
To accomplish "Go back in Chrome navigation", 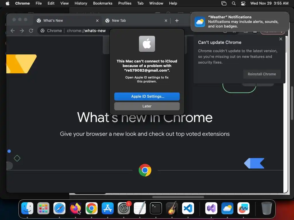I will pyautogui.click(x=13, y=31).
